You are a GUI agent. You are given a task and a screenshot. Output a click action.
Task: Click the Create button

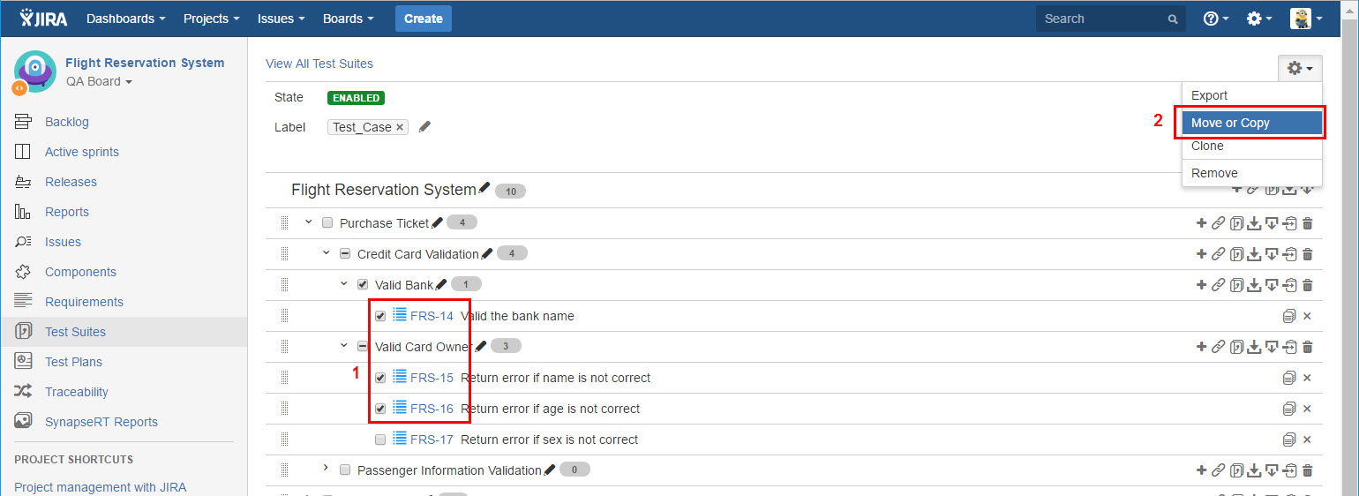click(424, 19)
